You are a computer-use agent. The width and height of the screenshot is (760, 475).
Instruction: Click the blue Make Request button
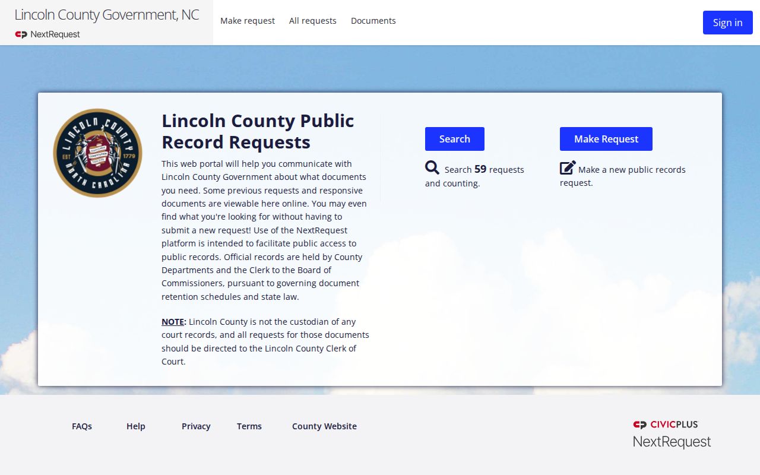(606, 139)
